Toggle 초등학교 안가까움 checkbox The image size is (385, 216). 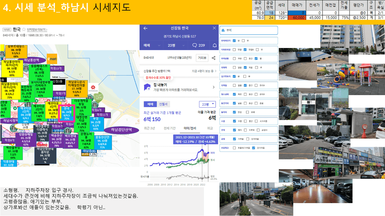[x=253, y=148]
